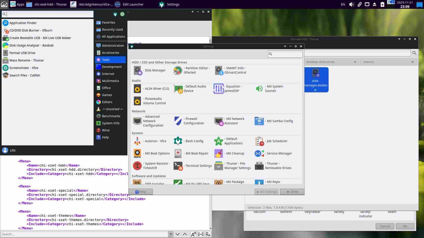The width and height of the screenshot is (424, 238).
Task: Select Multimedia menu category
Action: point(110,81)
